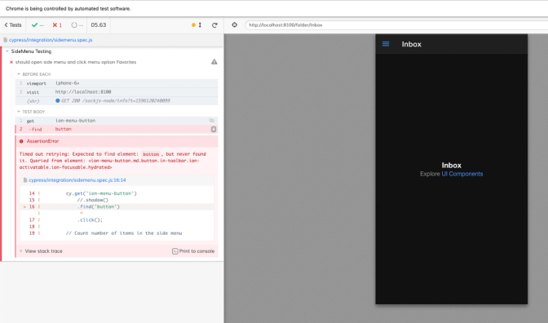Toggle auto-scrolling with the orange dot arrows icon
Viewport: 548px width, 323px height.
(x=197, y=25)
